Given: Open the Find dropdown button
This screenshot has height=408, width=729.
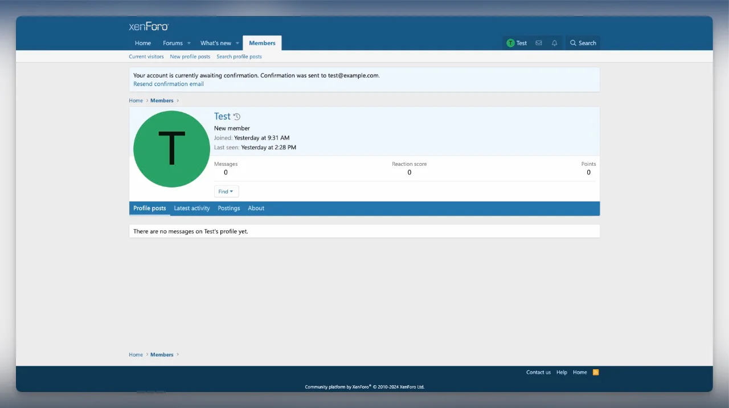Looking at the screenshot, I should [226, 191].
